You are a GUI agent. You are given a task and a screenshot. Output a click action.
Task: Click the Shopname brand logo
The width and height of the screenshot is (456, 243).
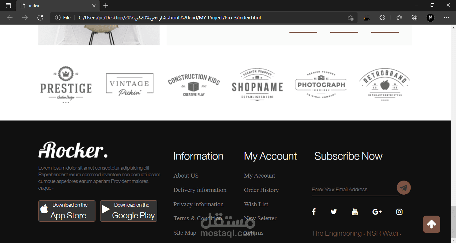click(257, 85)
